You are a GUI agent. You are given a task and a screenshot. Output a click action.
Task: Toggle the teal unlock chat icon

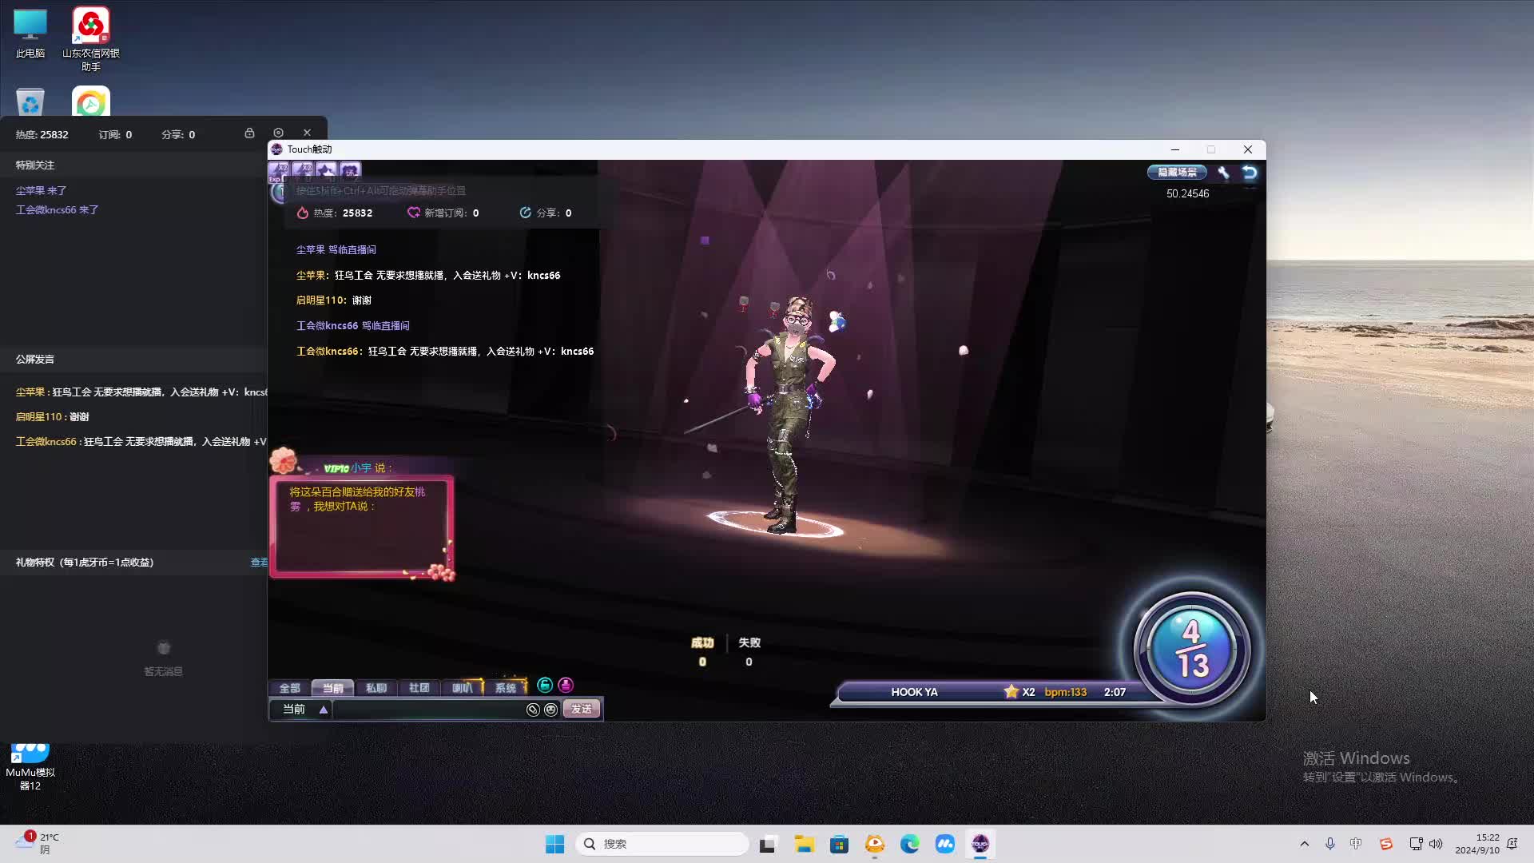[545, 686]
